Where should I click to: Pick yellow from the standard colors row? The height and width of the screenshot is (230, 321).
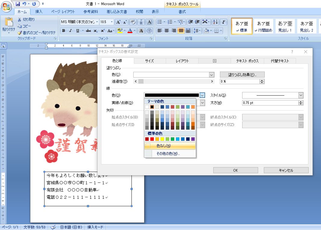(x=162, y=139)
